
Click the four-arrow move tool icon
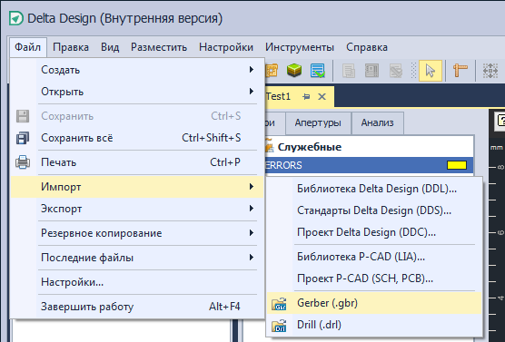pyautogui.click(x=490, y=71)
